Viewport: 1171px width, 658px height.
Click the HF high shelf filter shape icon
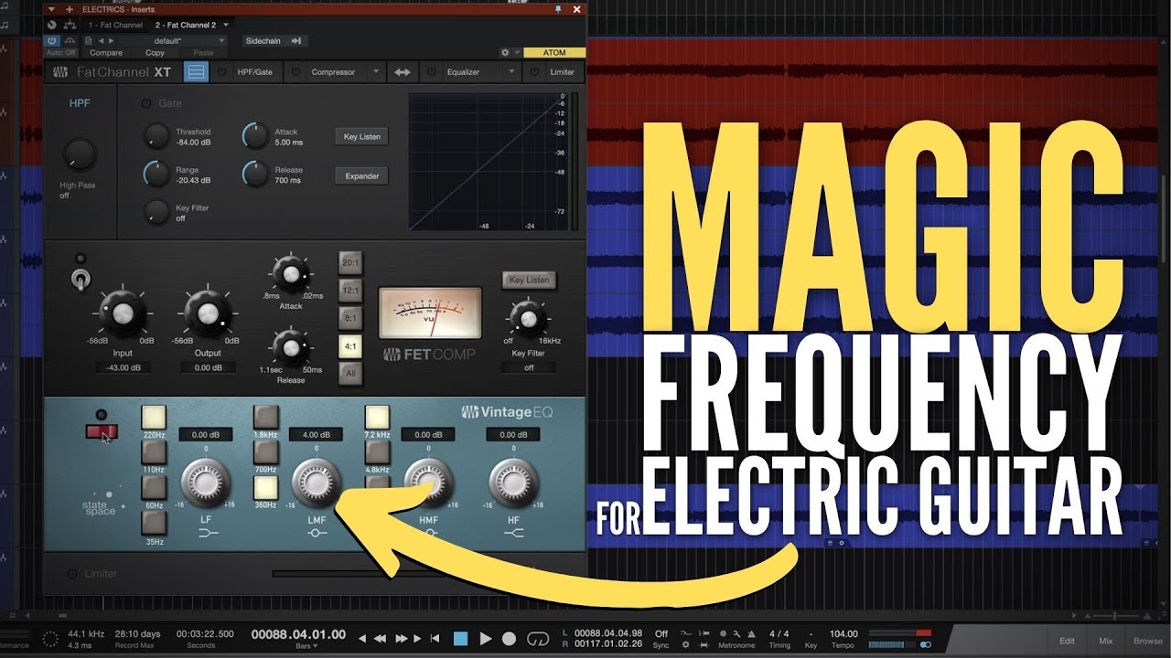(514, 532)
